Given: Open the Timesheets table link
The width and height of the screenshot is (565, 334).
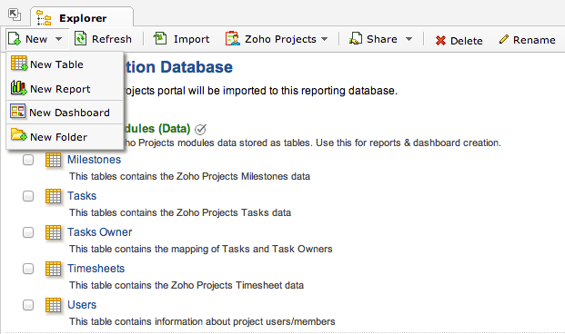Looking at the screenshot, I should tap(96, 269).
